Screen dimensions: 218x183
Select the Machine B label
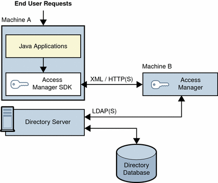(157, 66)
